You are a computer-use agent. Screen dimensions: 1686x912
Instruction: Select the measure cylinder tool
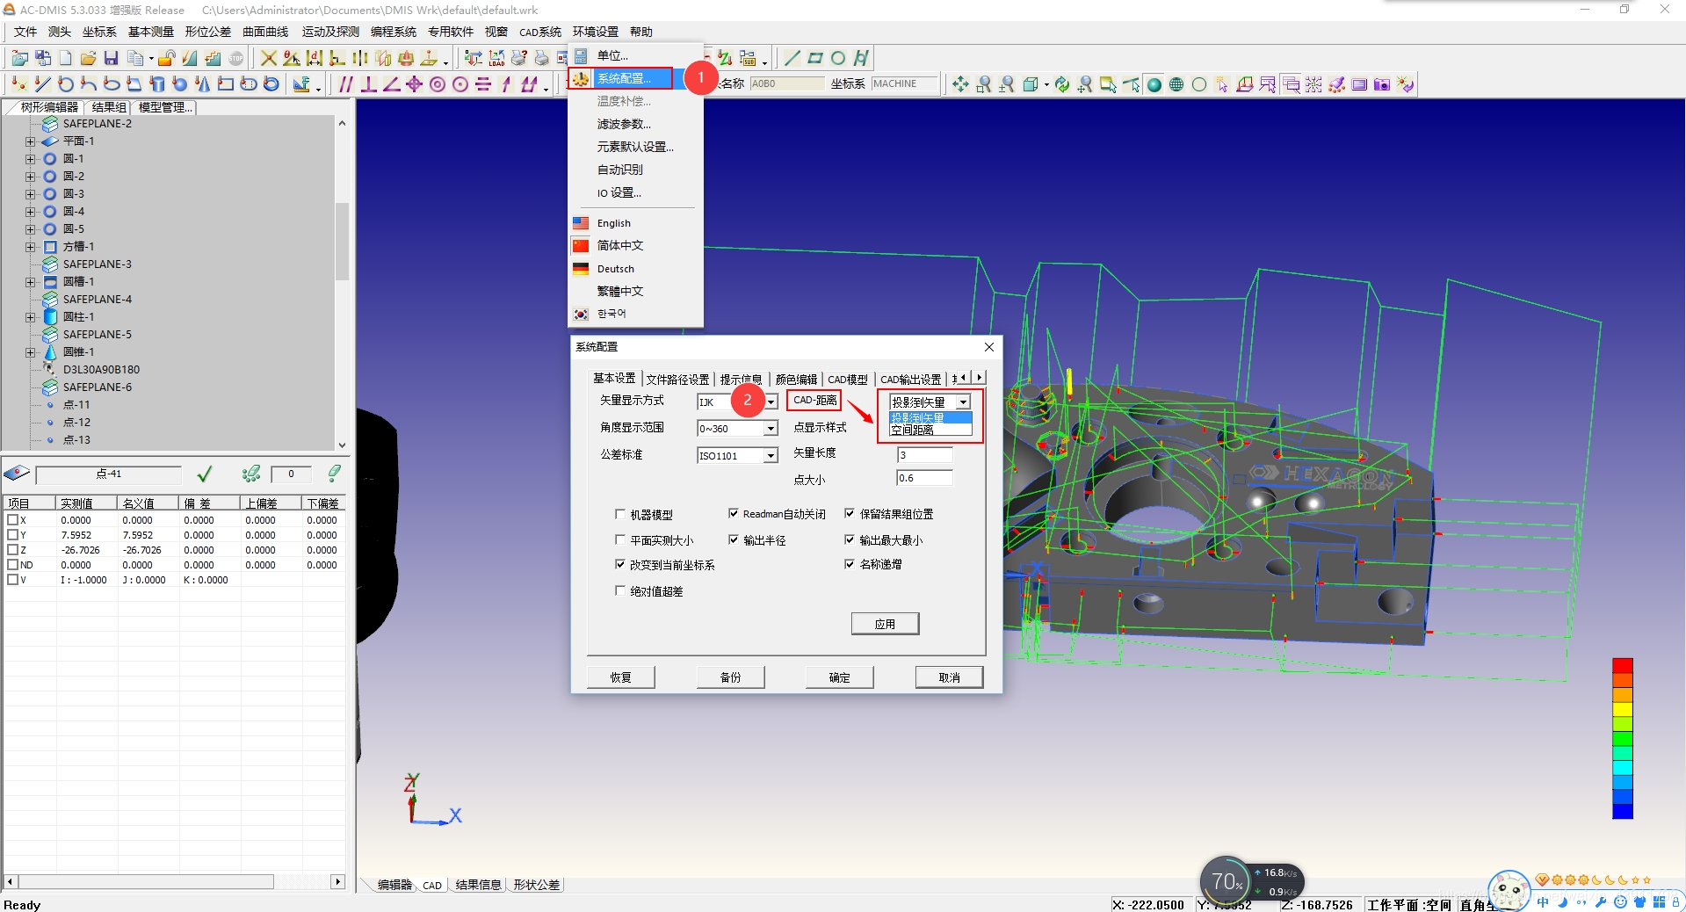(x=157, y=83)
